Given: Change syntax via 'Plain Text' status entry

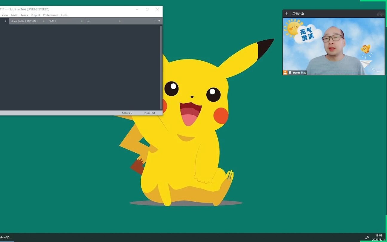Looking at the screenshot, I should 150,113.
